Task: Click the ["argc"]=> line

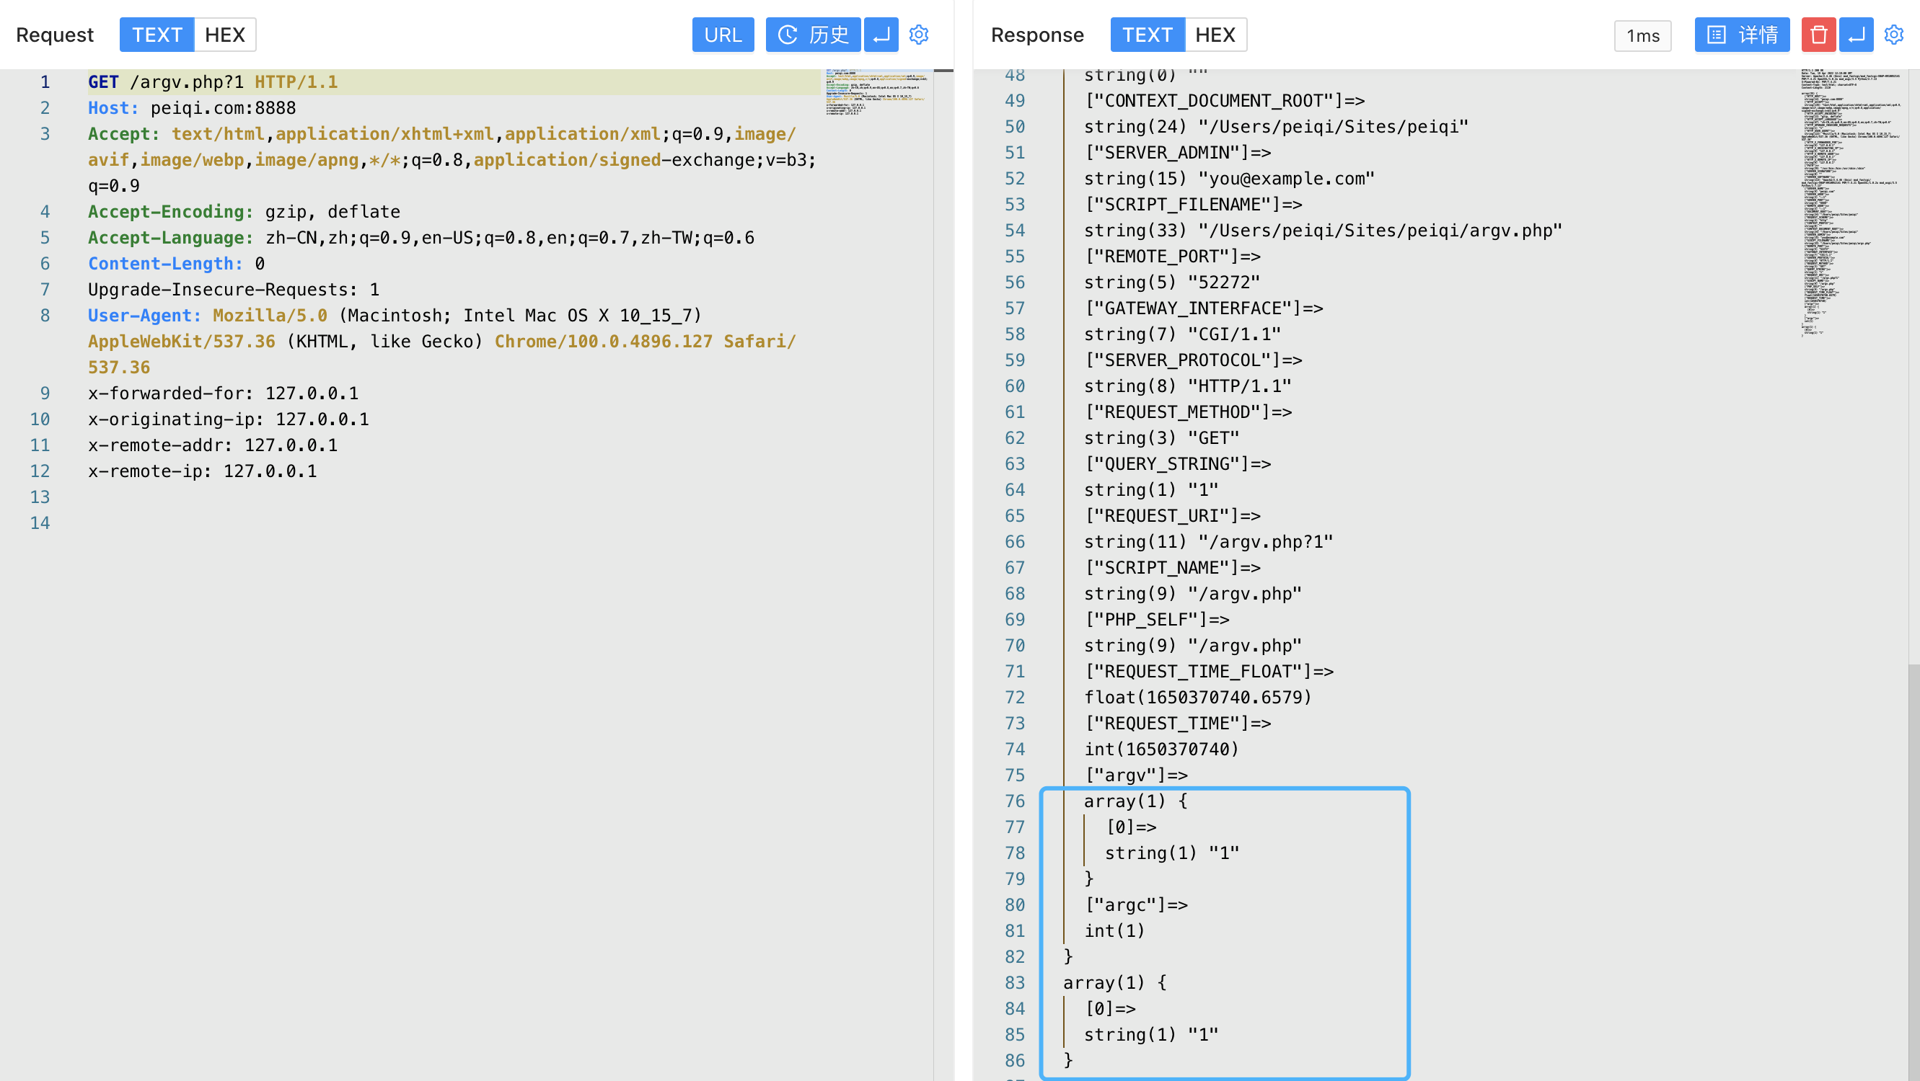Action: click(x=1136, y=905)
